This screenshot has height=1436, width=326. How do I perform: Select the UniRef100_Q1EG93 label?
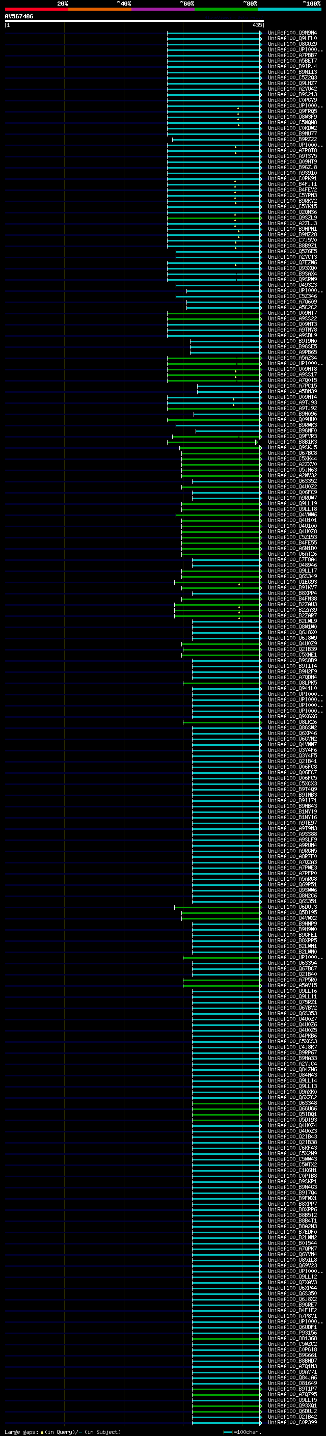click(292, 582)
